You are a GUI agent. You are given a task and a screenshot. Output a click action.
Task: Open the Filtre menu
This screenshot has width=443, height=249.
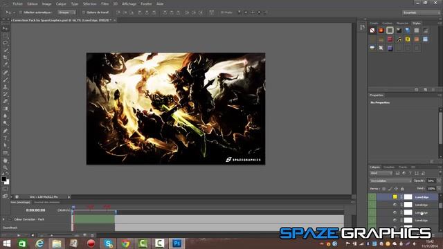point(105,4)
